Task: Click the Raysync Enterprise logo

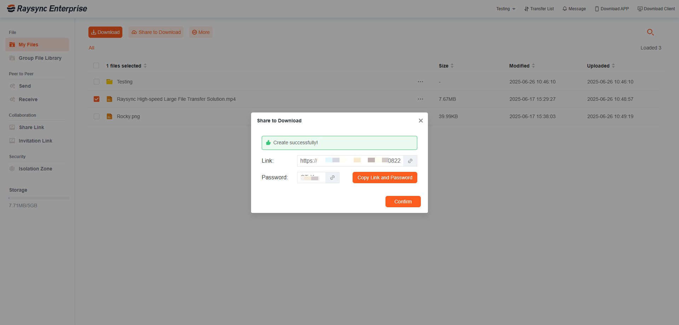Action: [47, 8]
